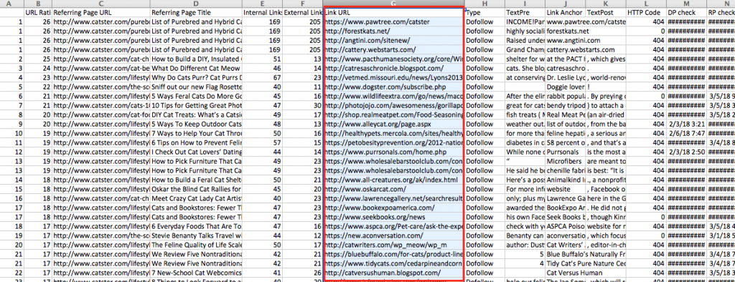Select the tidycats.com link cell
The image size is (735, 282).
[x=393, y=264]
